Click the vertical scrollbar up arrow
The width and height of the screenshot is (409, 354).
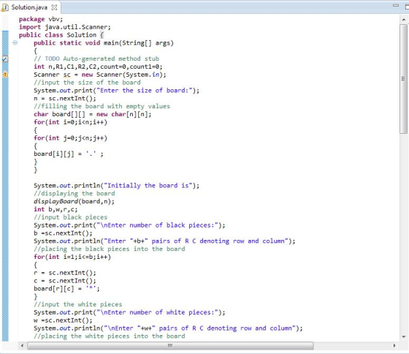tap(403, 19)
